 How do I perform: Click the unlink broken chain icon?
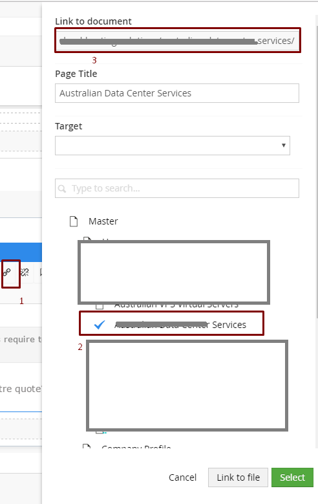pos(25,272)
